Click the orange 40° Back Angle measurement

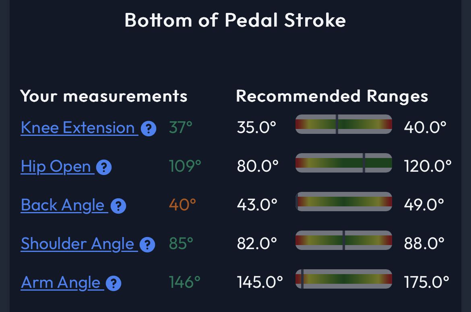pyautogui.click(x=182, y=205)
